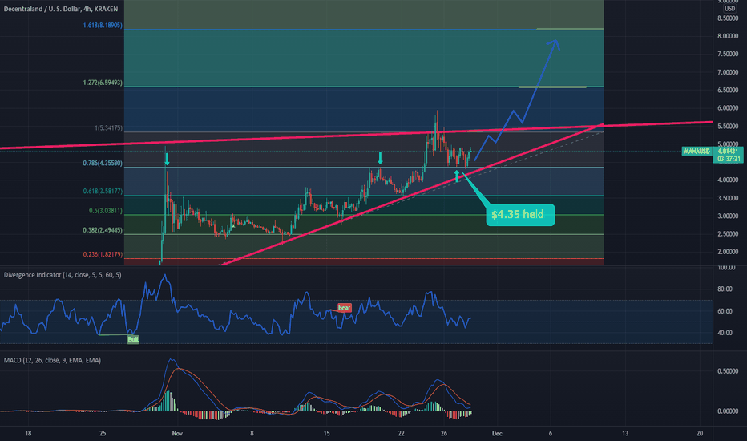Click the 2.00000 price axis label
The image size is (747, 441).
click(728, 253)
